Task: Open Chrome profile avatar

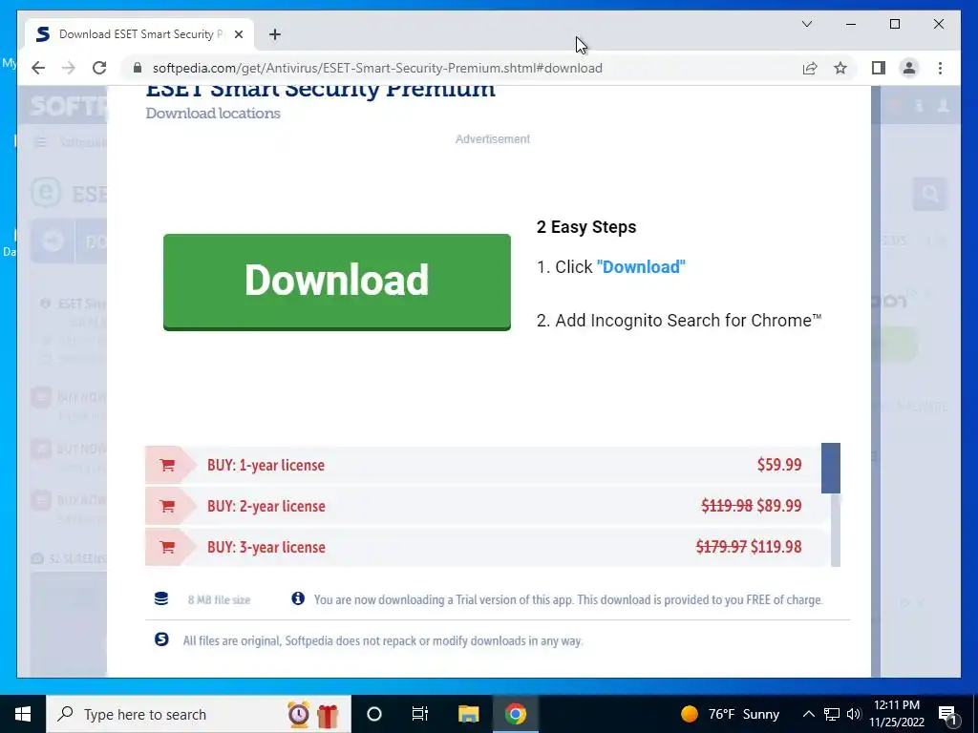Action: coord(909,68)
